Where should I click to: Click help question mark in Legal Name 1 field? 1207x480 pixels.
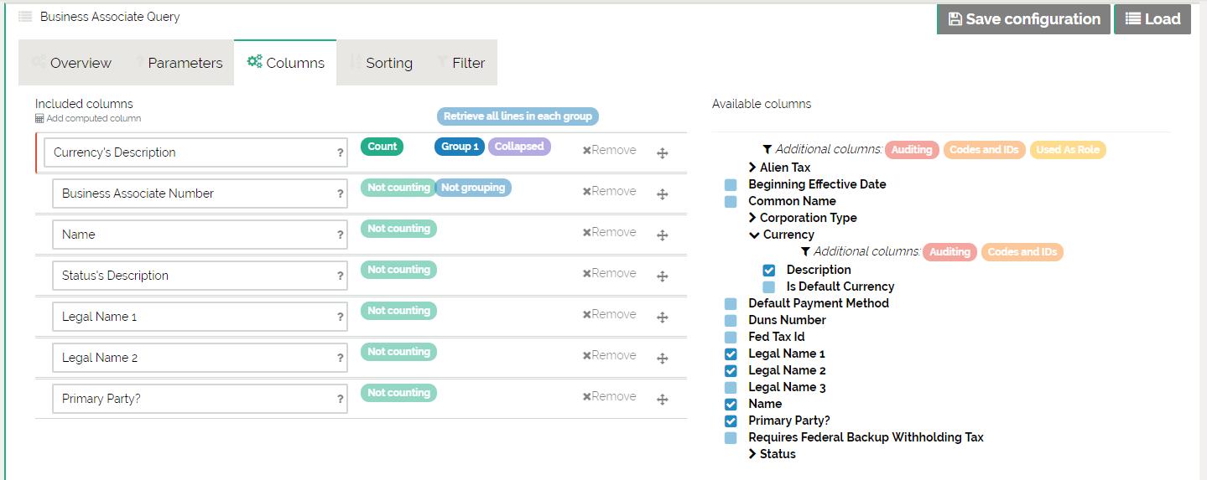point(340,317)
